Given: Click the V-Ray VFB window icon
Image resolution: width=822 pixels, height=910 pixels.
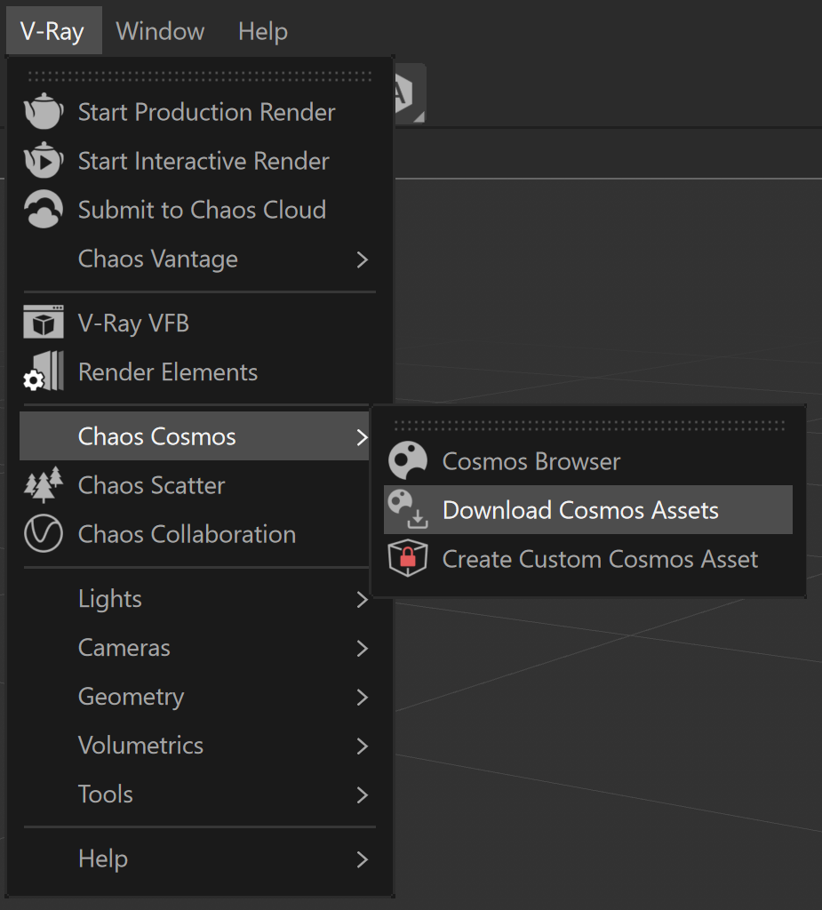Looking at the screenshot, I should pos(44,322).
